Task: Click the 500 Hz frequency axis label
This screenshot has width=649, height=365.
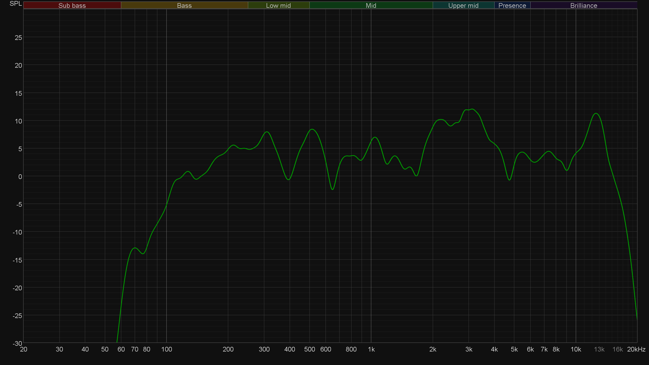Action: [309, 349]
